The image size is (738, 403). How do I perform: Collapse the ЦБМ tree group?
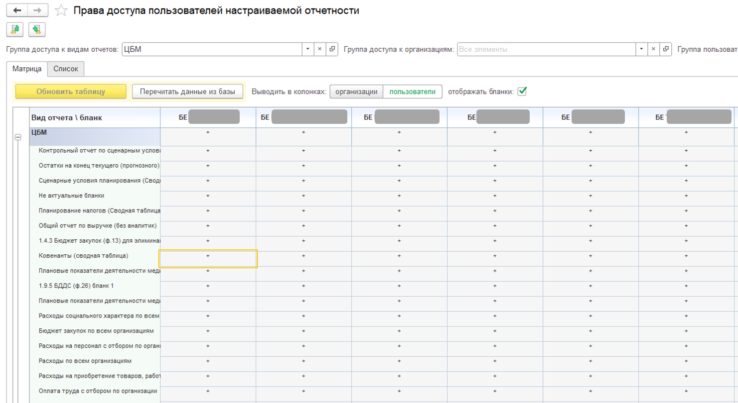[x=18, y=137]
